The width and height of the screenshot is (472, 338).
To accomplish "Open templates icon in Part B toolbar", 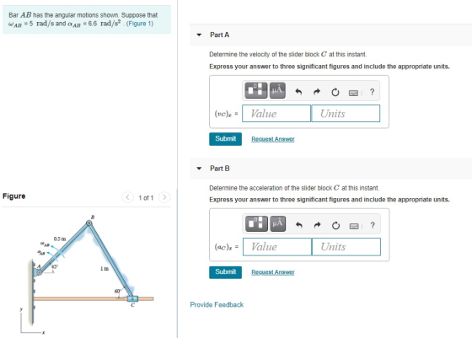I will pos(256,223).
